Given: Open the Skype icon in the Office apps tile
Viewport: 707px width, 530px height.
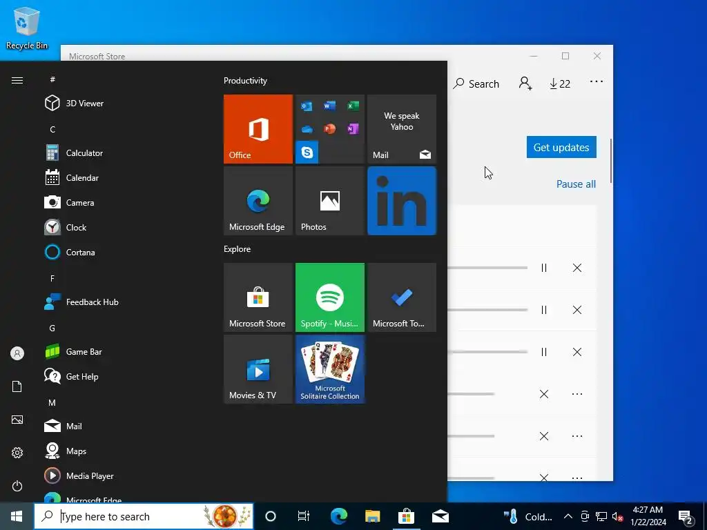Looking at the screenshot, I should (x=307, y=152).
